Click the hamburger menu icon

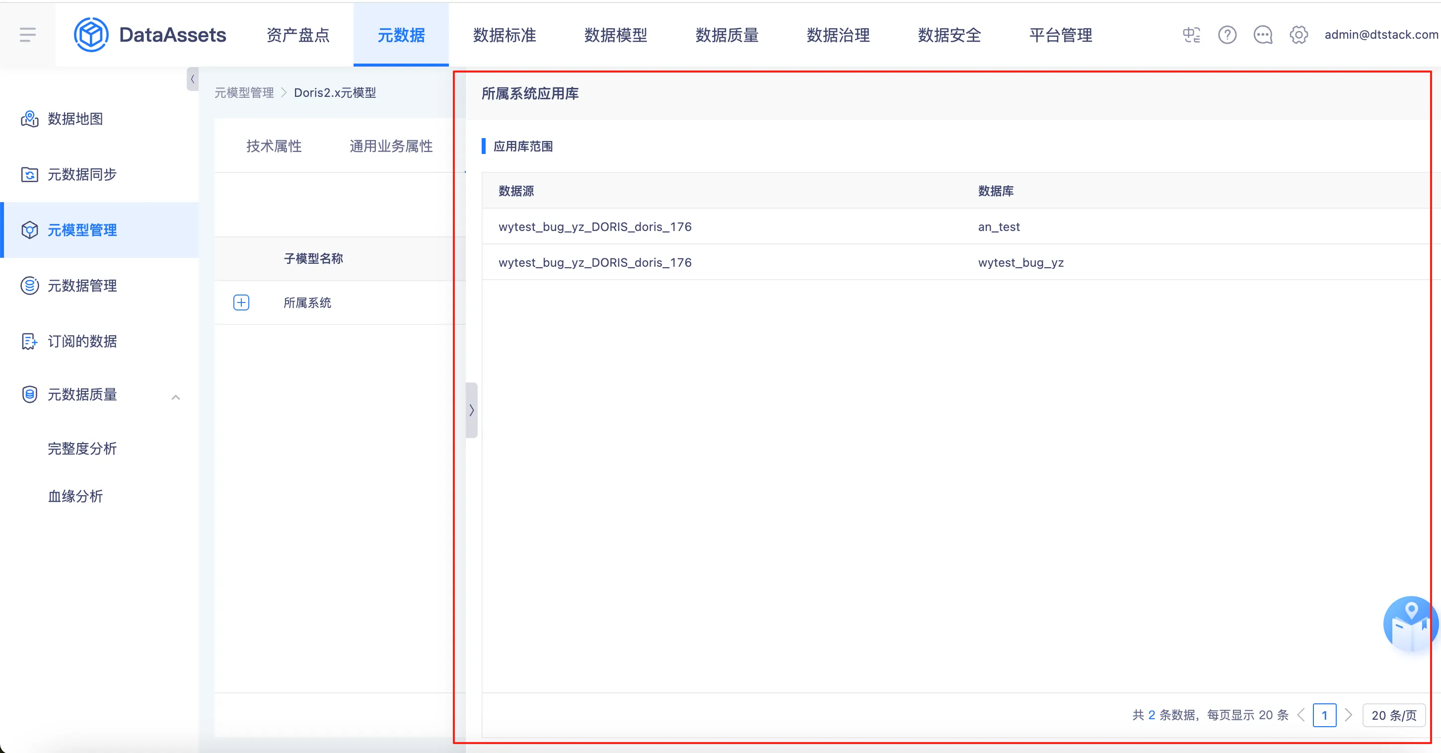(27, 35)
